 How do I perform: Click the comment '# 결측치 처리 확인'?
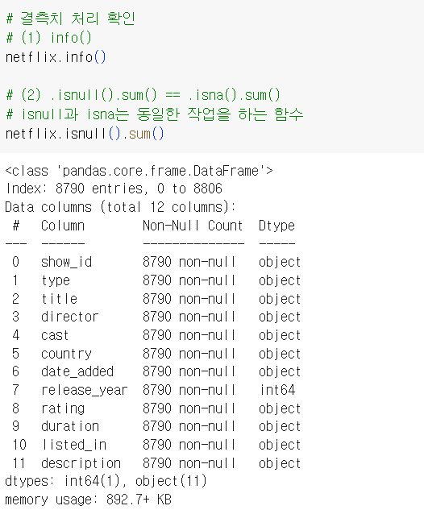[x=71, y=19]
